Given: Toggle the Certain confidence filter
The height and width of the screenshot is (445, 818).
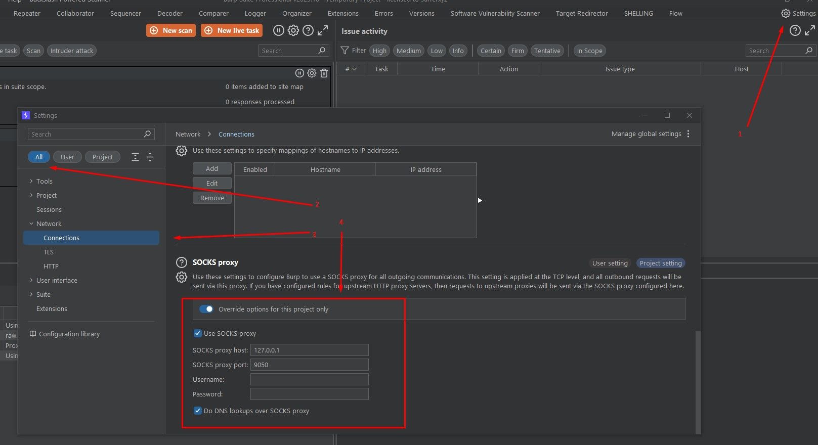Looking at the screenshot, I should pos(491,51).
